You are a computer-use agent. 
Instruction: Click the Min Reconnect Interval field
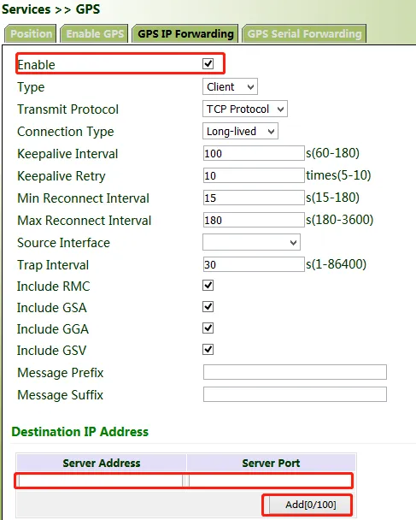click(x=254, y=198)
